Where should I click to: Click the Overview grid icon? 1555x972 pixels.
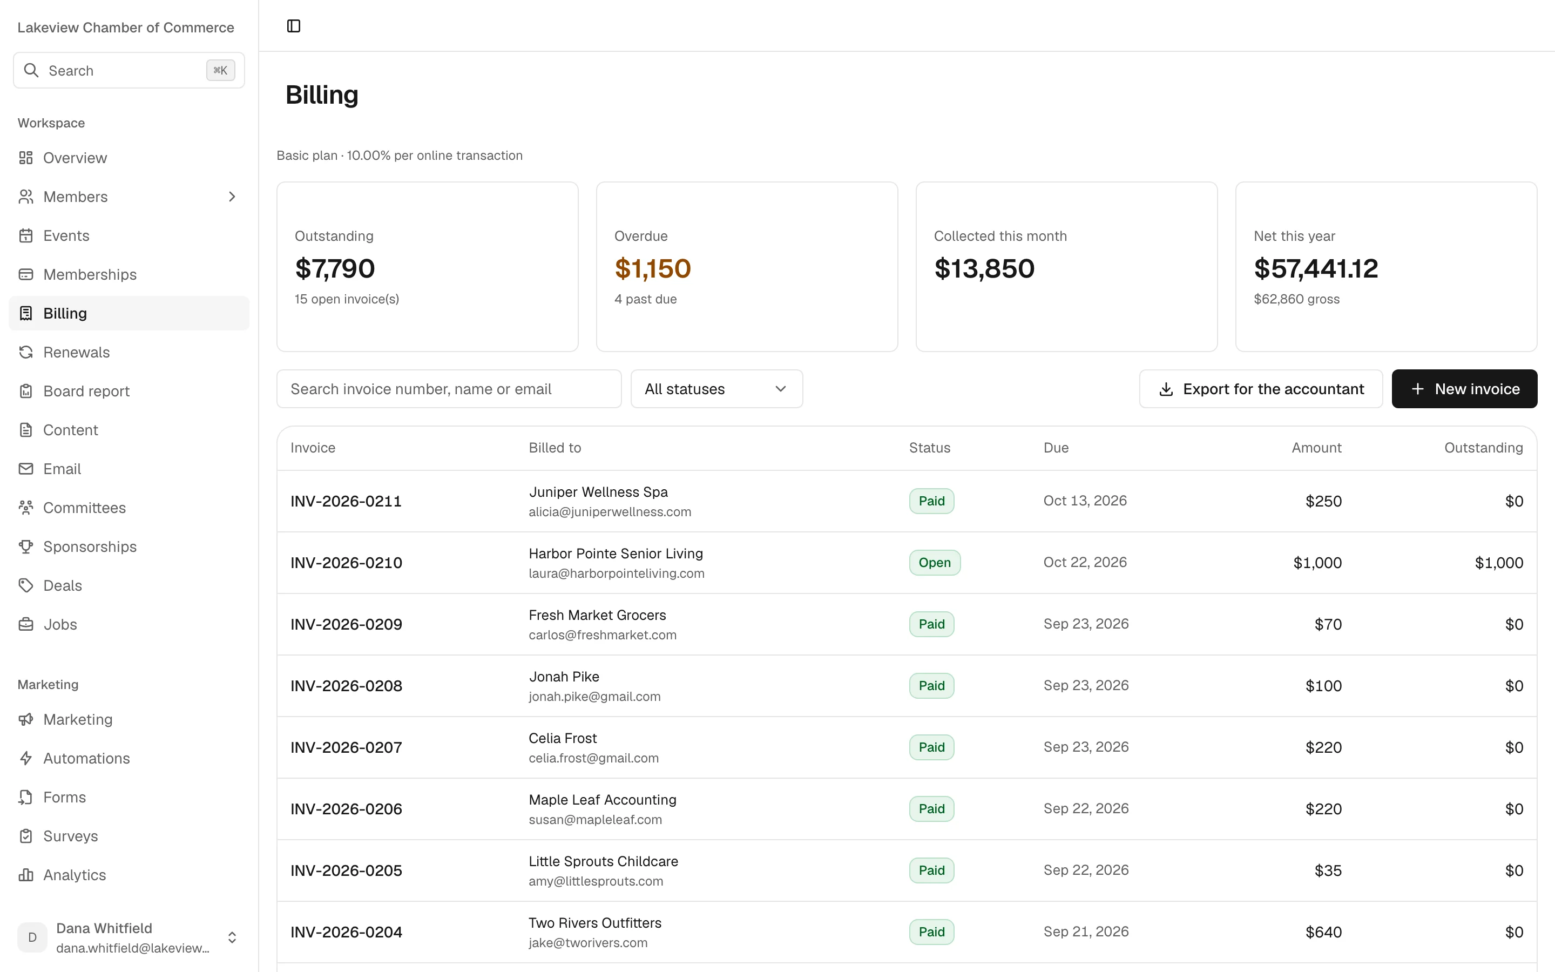tap(26, 158)
